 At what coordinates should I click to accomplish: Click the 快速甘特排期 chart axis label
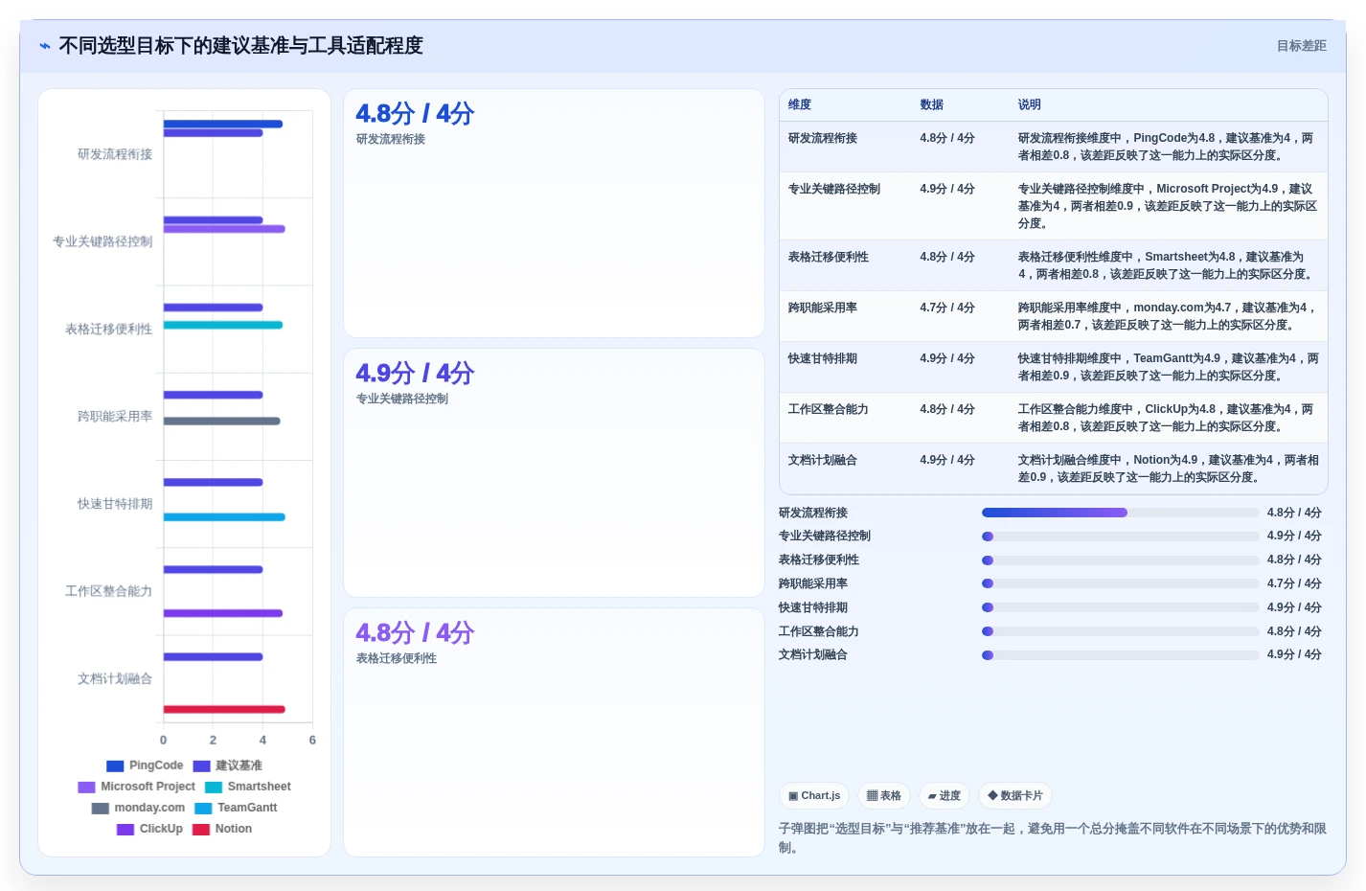pos(115,504)
